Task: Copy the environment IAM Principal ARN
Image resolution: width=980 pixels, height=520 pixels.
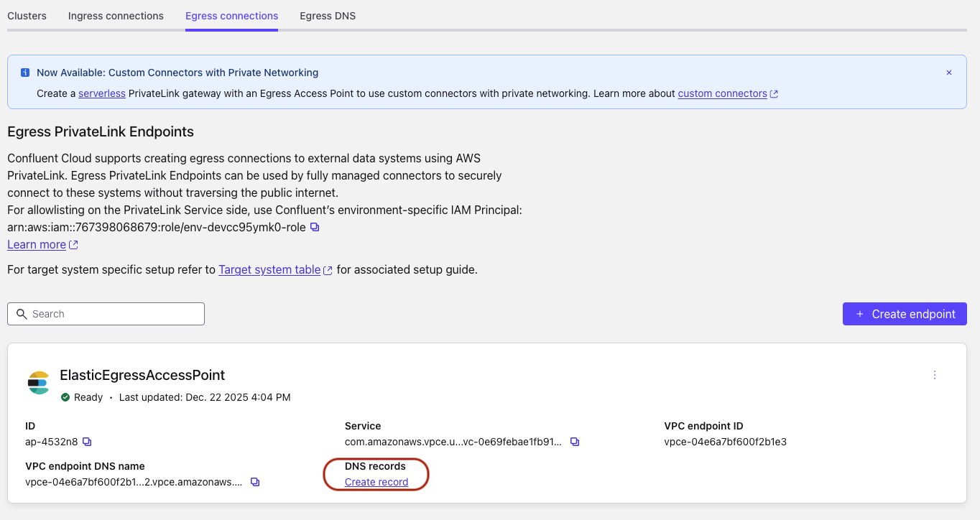Action: coord(314,226)
